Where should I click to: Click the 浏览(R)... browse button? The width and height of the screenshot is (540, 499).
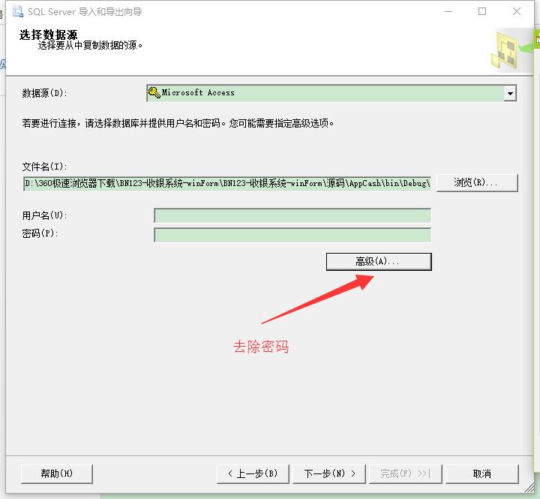coord(477,182)
